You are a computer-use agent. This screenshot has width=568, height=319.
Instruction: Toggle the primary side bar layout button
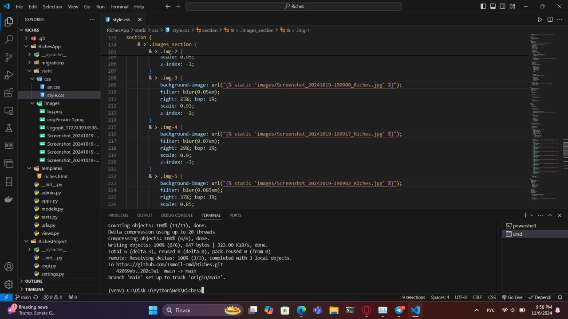point(483,7)
